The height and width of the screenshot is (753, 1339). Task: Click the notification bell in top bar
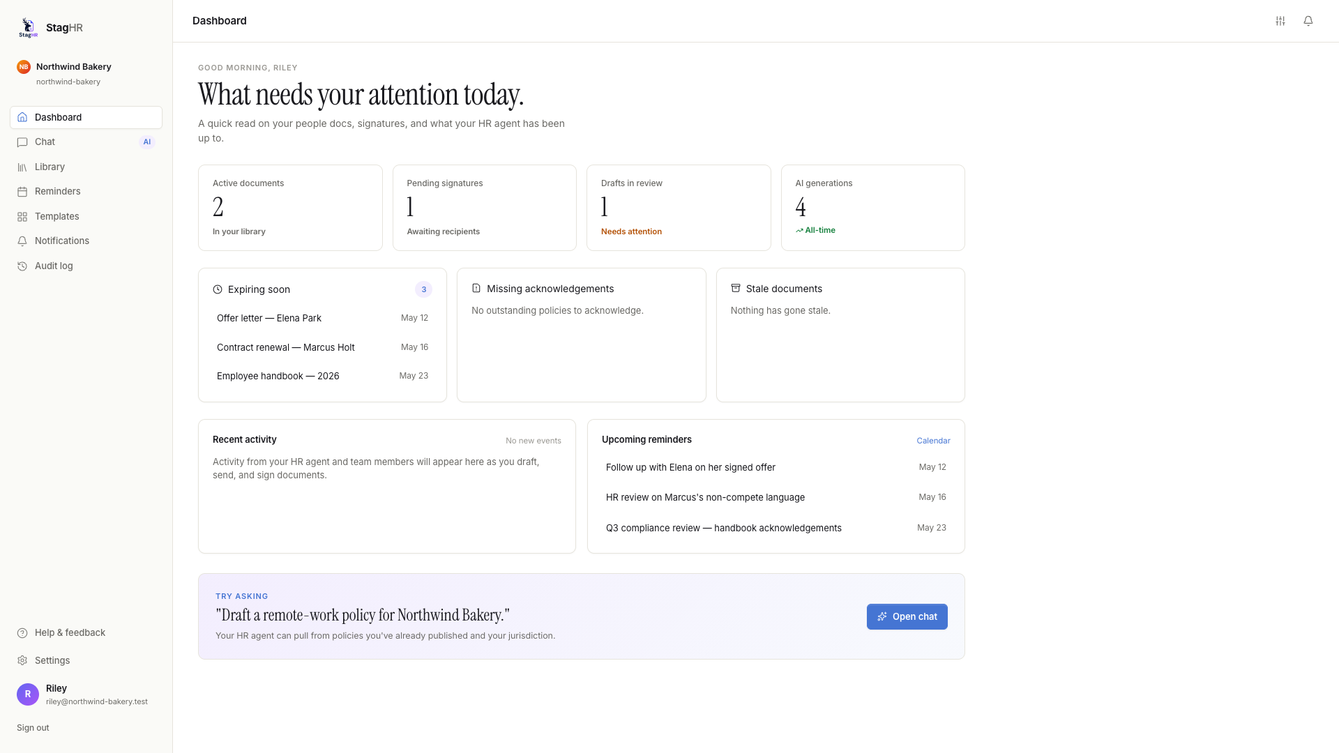pyautogui.click(x=1308, y=21)
